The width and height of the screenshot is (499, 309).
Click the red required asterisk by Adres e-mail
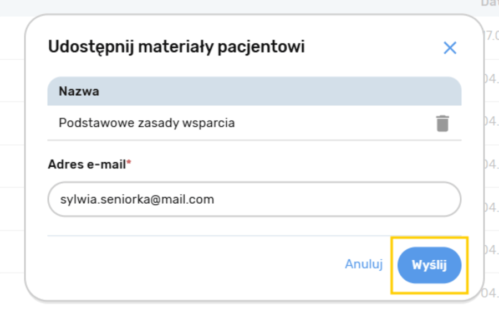click(x=129, y=163)
